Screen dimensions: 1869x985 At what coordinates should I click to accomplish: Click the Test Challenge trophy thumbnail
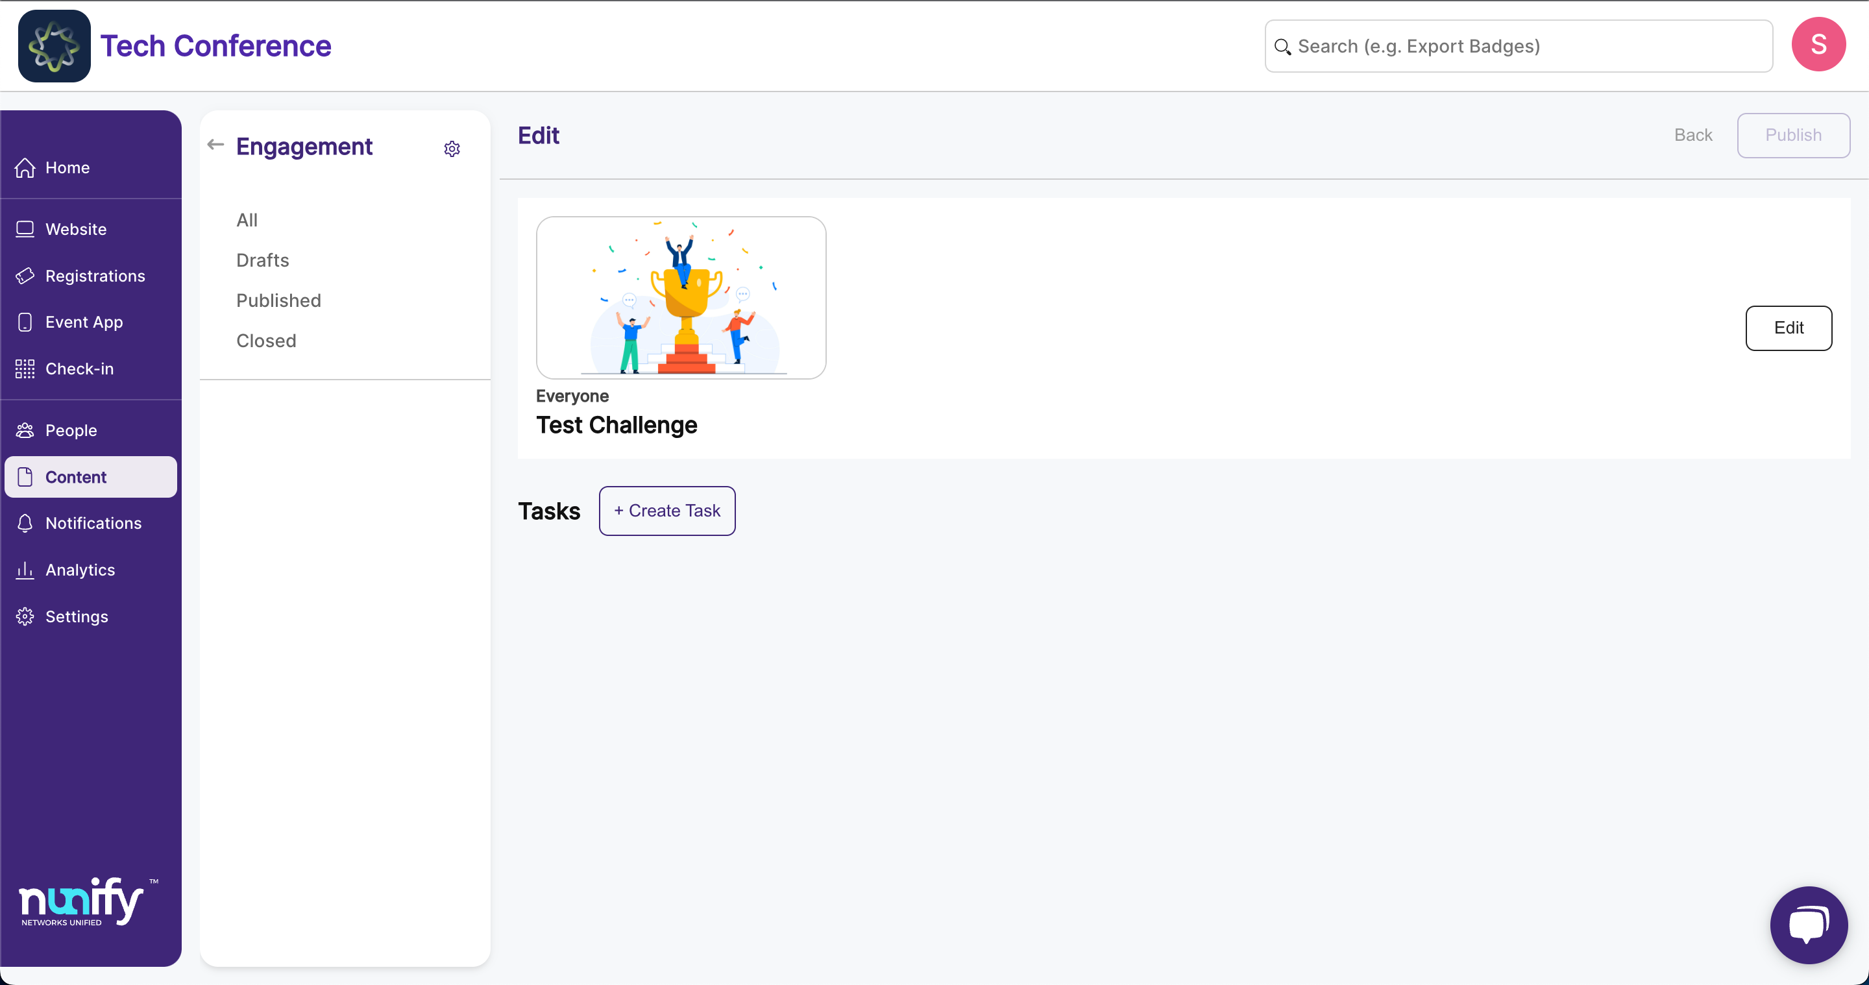coord(681,297)
